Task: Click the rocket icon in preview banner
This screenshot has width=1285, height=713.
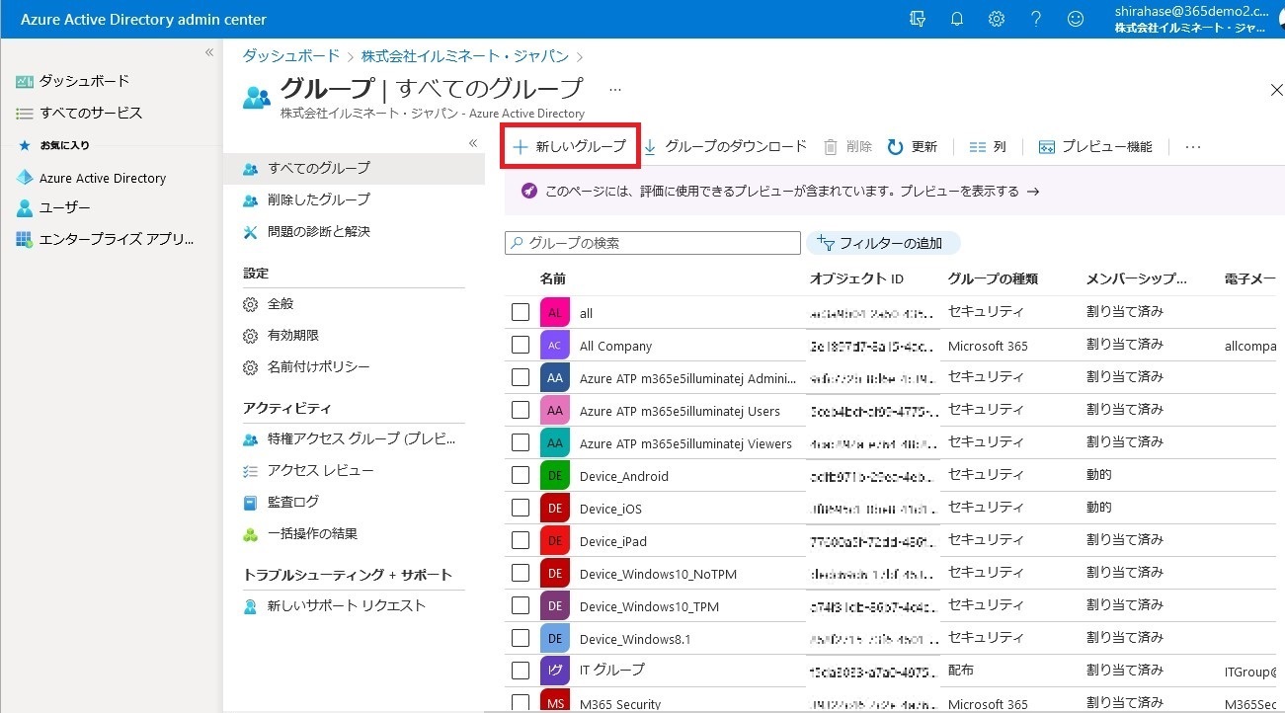Action: pyautogui.click(x=528, y=191)
